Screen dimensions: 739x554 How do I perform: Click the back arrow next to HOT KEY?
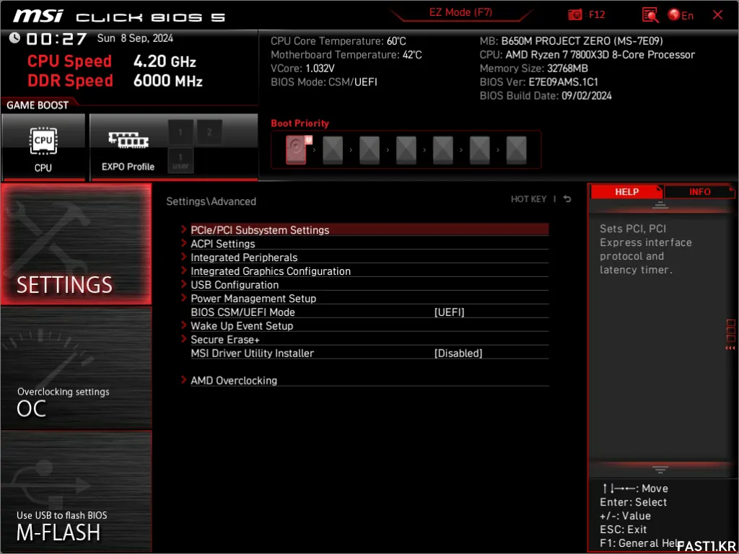[567, 199]
